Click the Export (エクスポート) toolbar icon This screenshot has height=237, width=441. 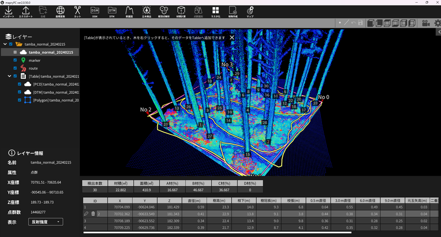(26, 12)
